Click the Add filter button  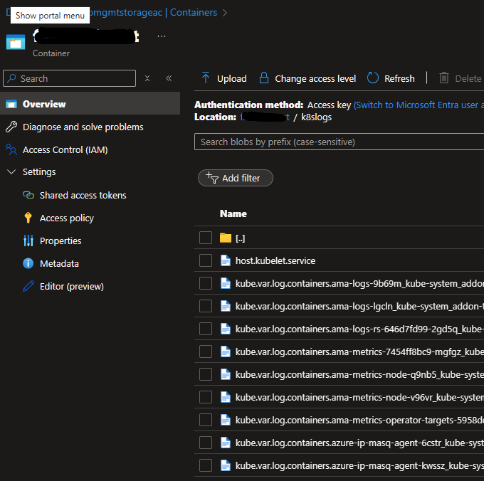coord(235,178)
